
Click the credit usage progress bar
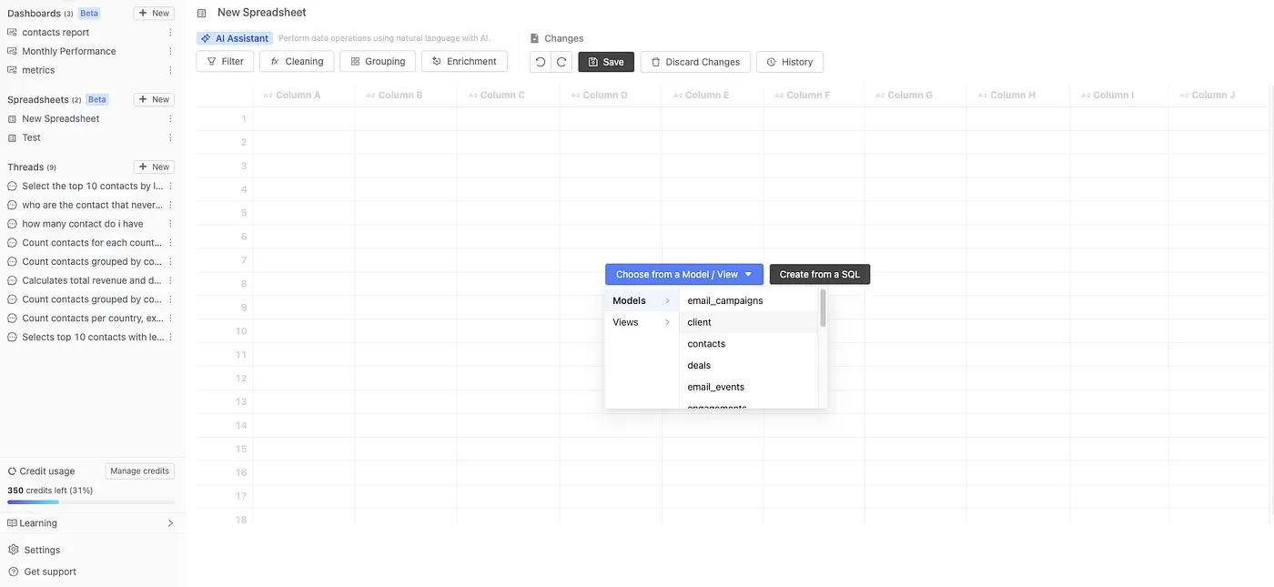[91, 501]
